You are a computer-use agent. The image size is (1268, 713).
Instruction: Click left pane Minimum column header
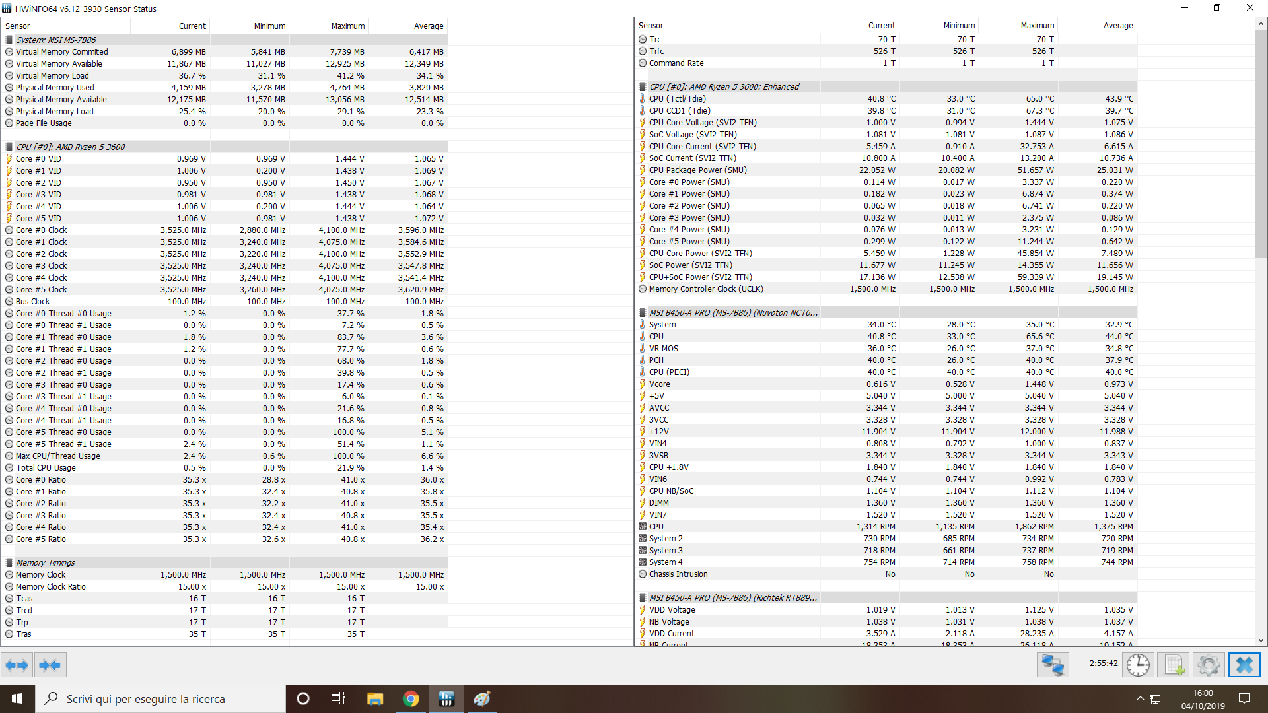pos(250,26)
